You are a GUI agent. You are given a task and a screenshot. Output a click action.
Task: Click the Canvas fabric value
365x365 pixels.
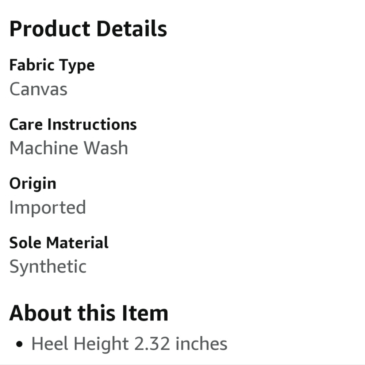(38, 89)
